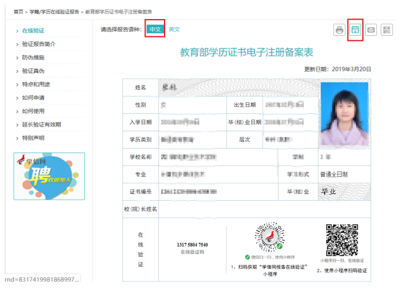
Task: Open 如何申请 in sidebar menu
Action: click(33, 98)
